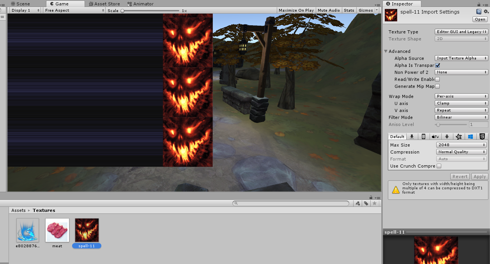Open the Unity help reference book icon
Image resolution: width=490 pixels, height=264 pixels.
479,12
